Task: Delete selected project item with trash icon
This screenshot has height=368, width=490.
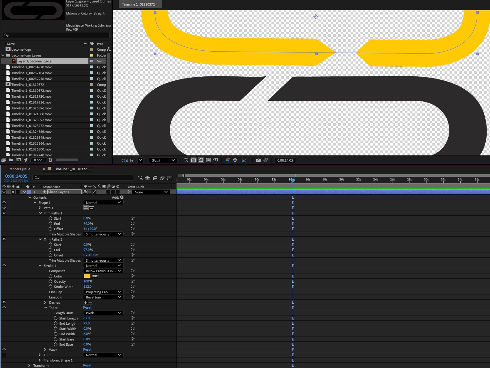Action: tap(50, 160)
